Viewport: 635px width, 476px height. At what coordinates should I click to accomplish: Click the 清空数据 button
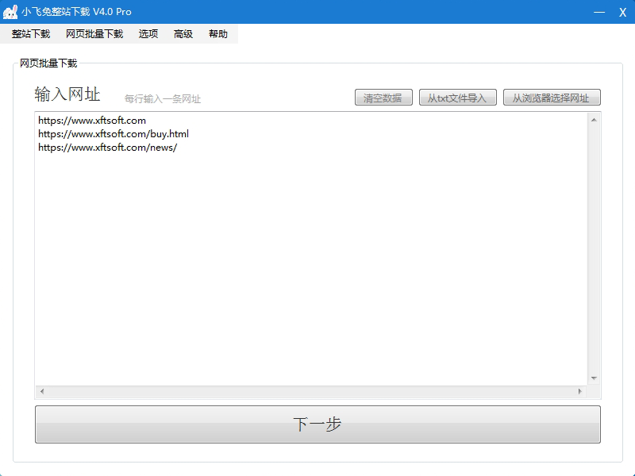(x=383, y=98)
